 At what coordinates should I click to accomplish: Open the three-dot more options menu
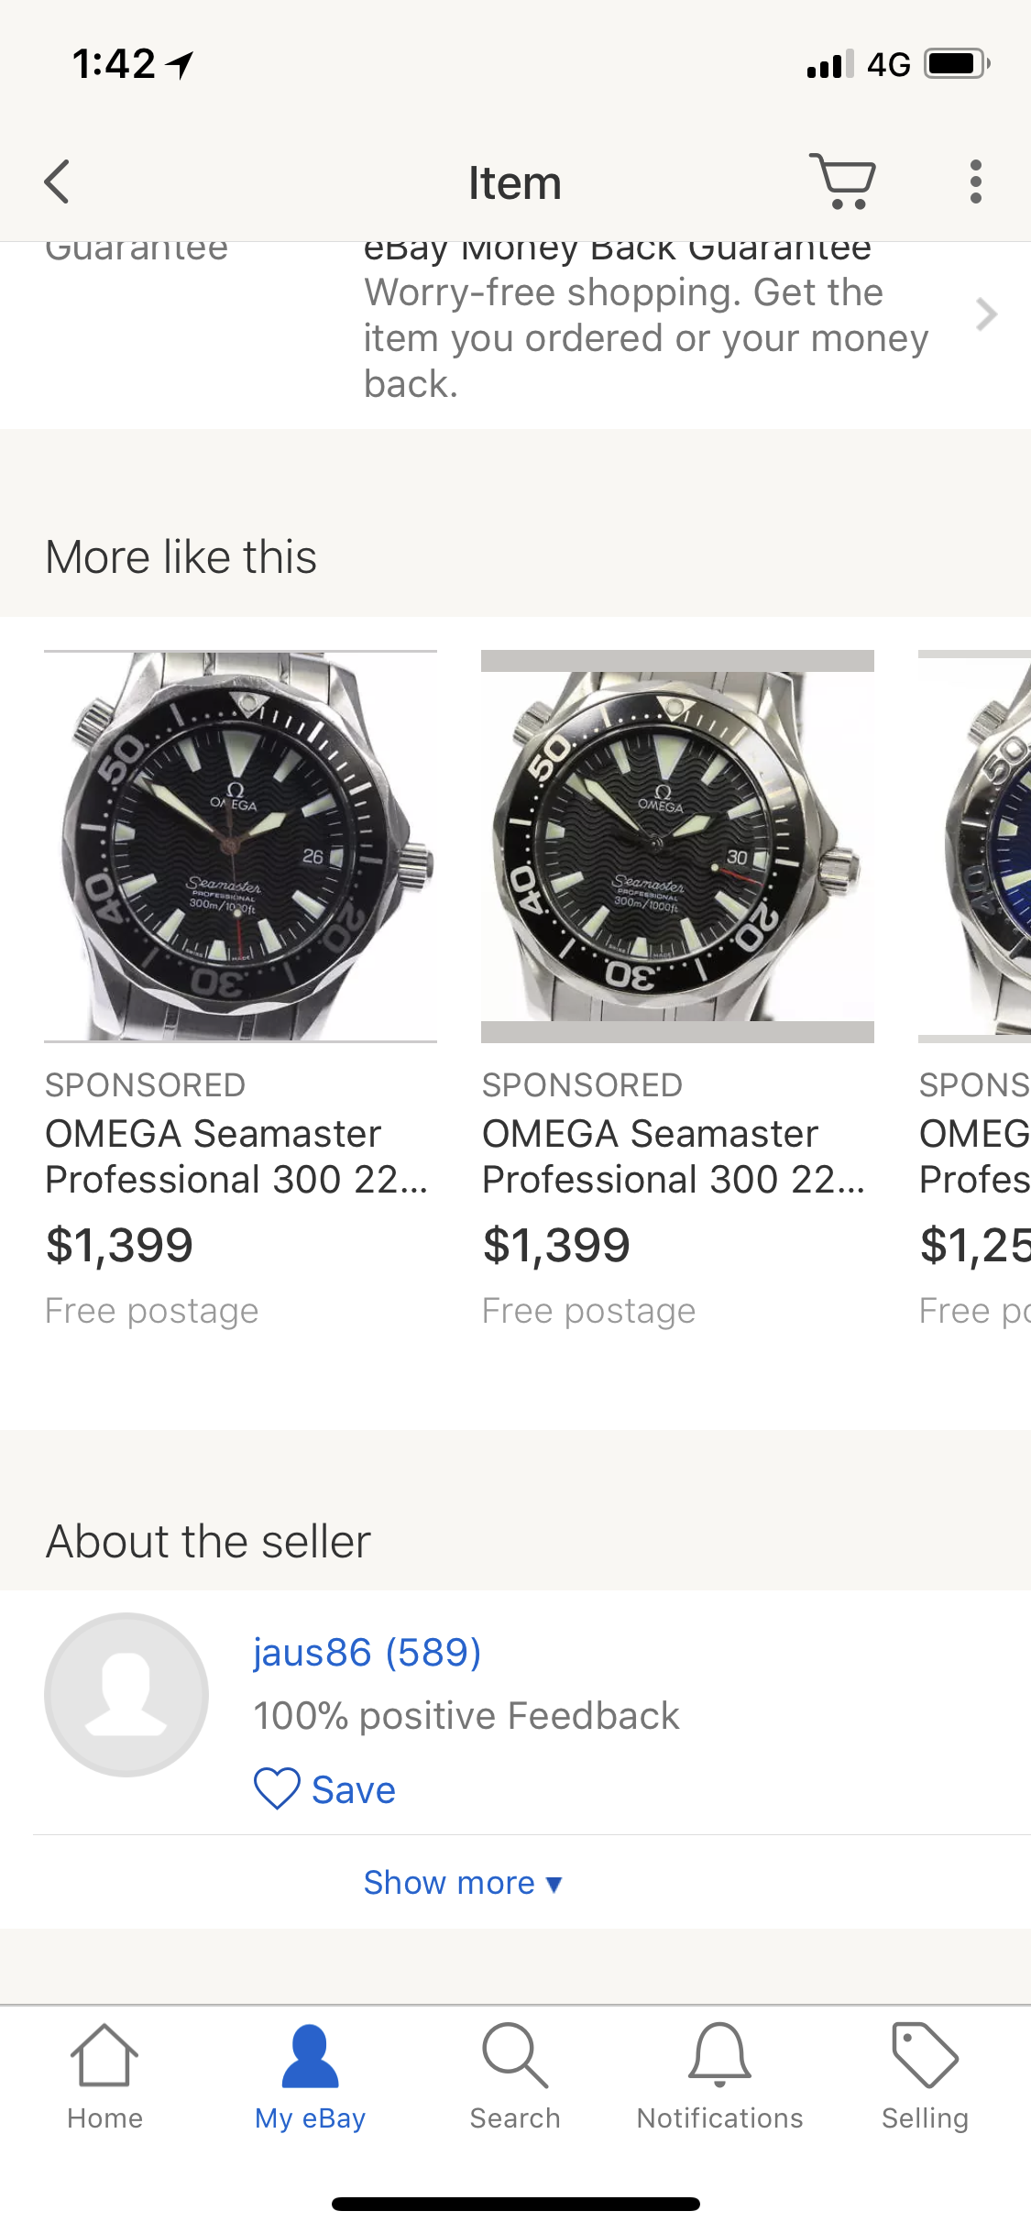coord(975,181)
